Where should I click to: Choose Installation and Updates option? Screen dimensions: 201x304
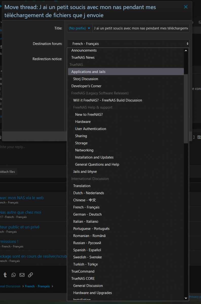[94, 157]
